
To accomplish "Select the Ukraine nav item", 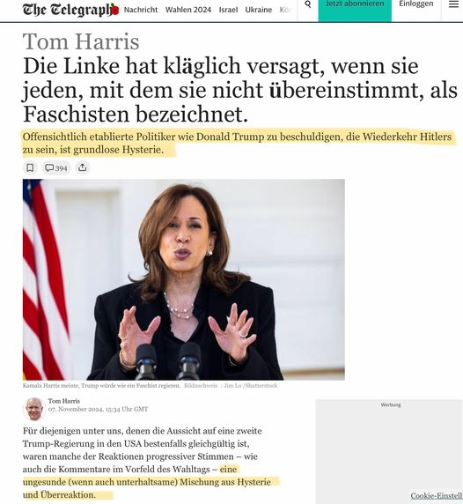I will click(259, 10).
